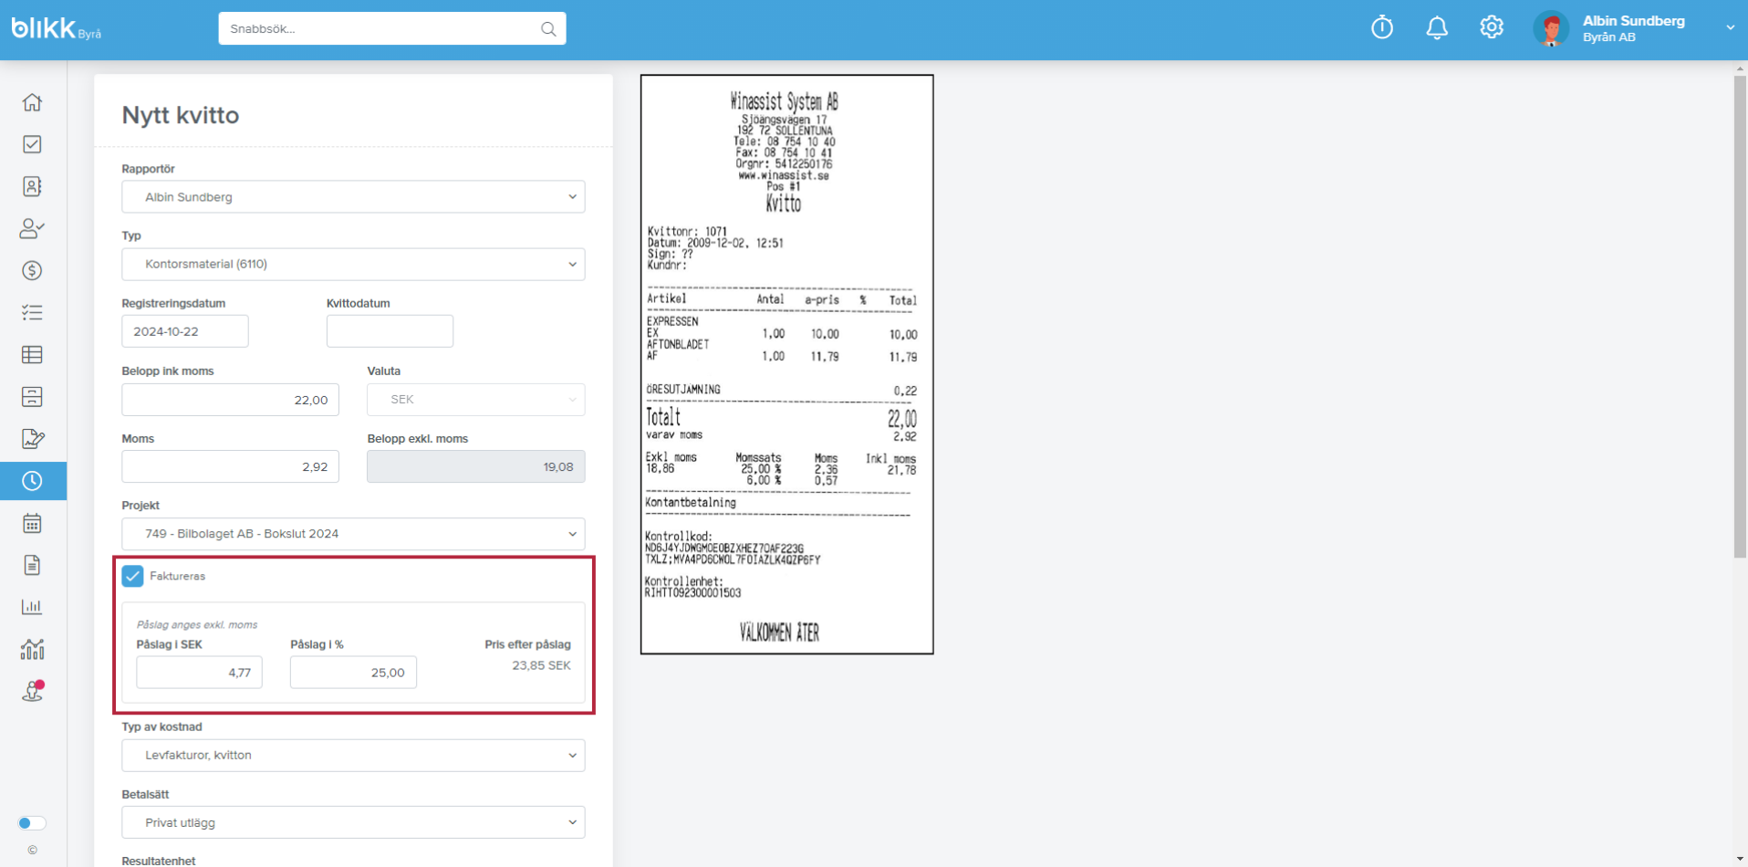The height and width of the screenshot is (867, 1748).
Task: Open the document with pen icon in sidebar
Action: pos(32,438)
